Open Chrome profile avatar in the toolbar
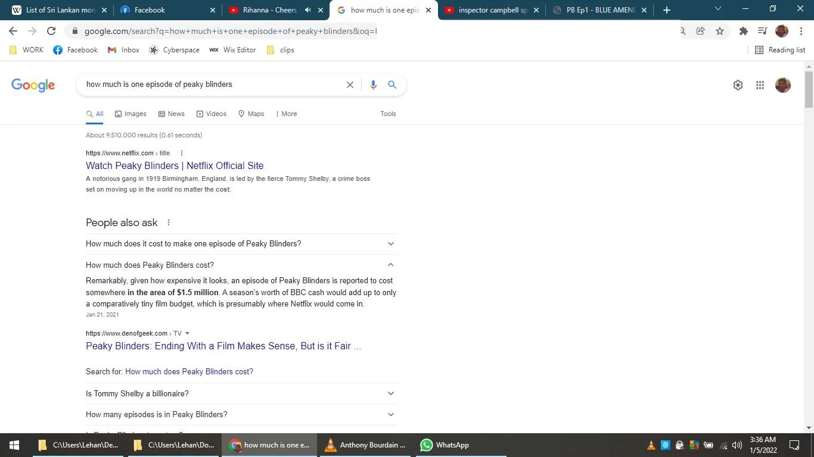 pos(782,31)
